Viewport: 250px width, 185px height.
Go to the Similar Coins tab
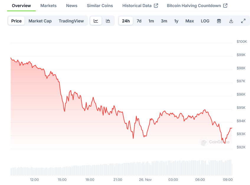click(100, 6)
